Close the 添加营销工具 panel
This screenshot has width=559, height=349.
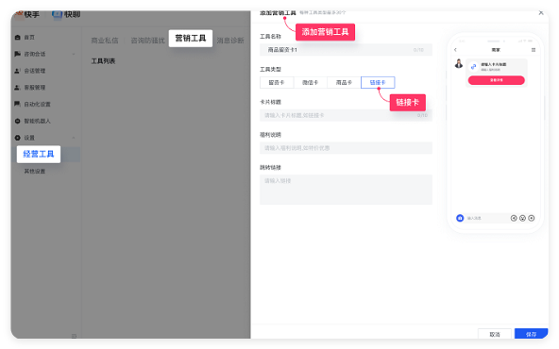(x=541, y=13)
